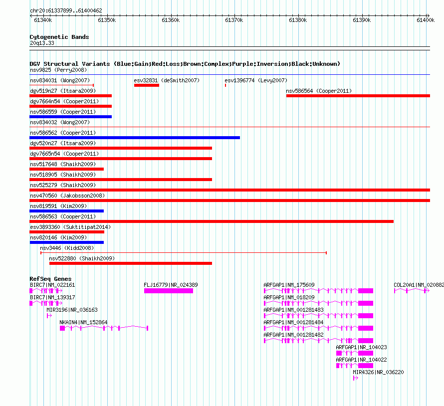
Task: Click the ARFGAP1|NM_001281484 transcript label
Action: click(x=293, y=322)
